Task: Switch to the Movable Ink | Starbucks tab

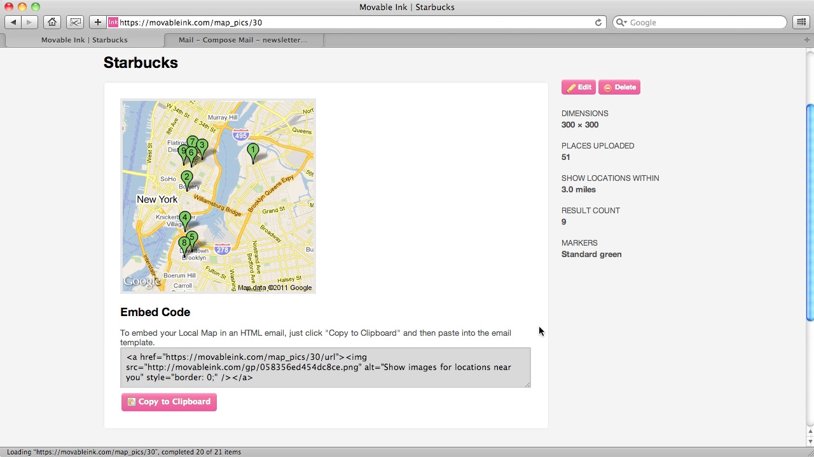Action: 84,40
